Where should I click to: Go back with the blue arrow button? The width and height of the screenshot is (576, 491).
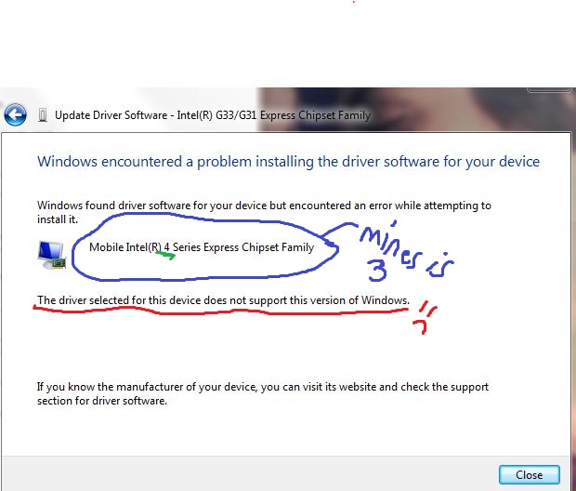pyautogui.click(x=15, y=114)
